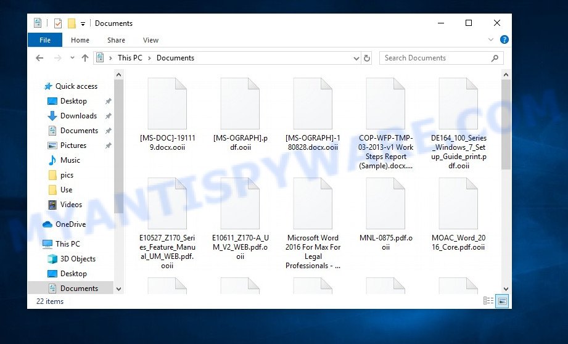This screenshot has height=344, width=568.
Task: Minimize the Documents window
Action: point(441,23)
